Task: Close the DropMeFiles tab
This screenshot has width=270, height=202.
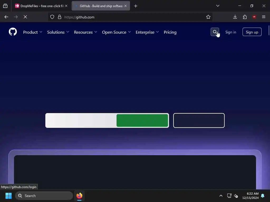Action: click(x=66, y=6)
